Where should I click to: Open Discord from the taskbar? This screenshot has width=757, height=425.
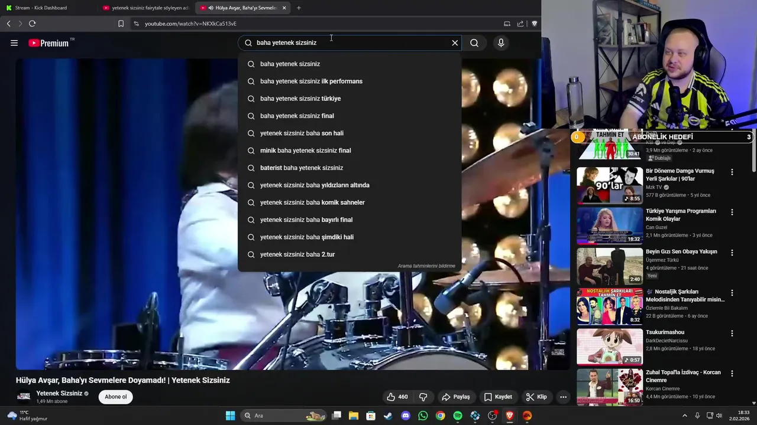(x=405, y=416)
